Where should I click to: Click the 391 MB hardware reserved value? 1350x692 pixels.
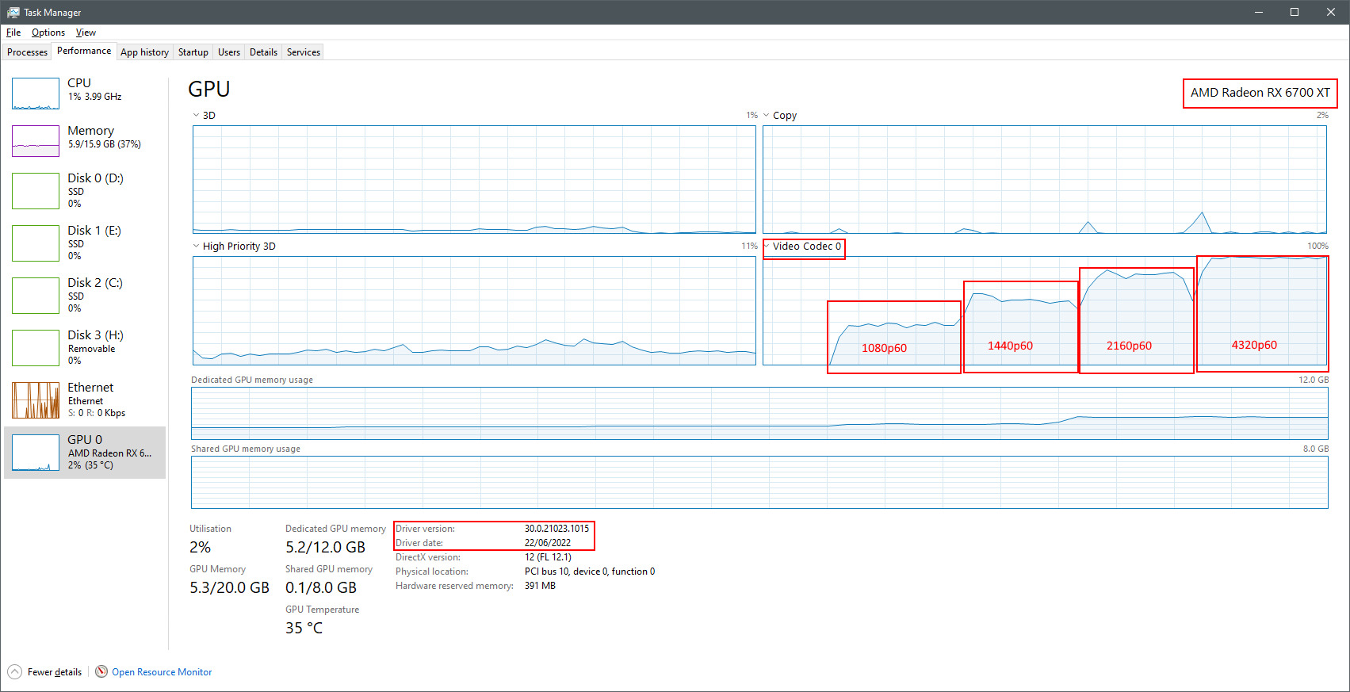coord(540,586)
